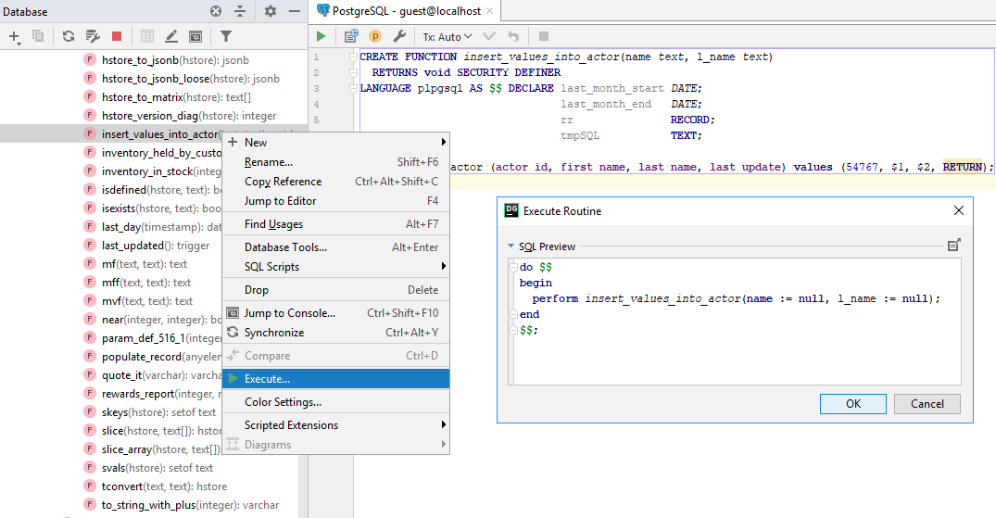Open query console icon in Database toolbar
996x518 pixels.
pos(195,36)
